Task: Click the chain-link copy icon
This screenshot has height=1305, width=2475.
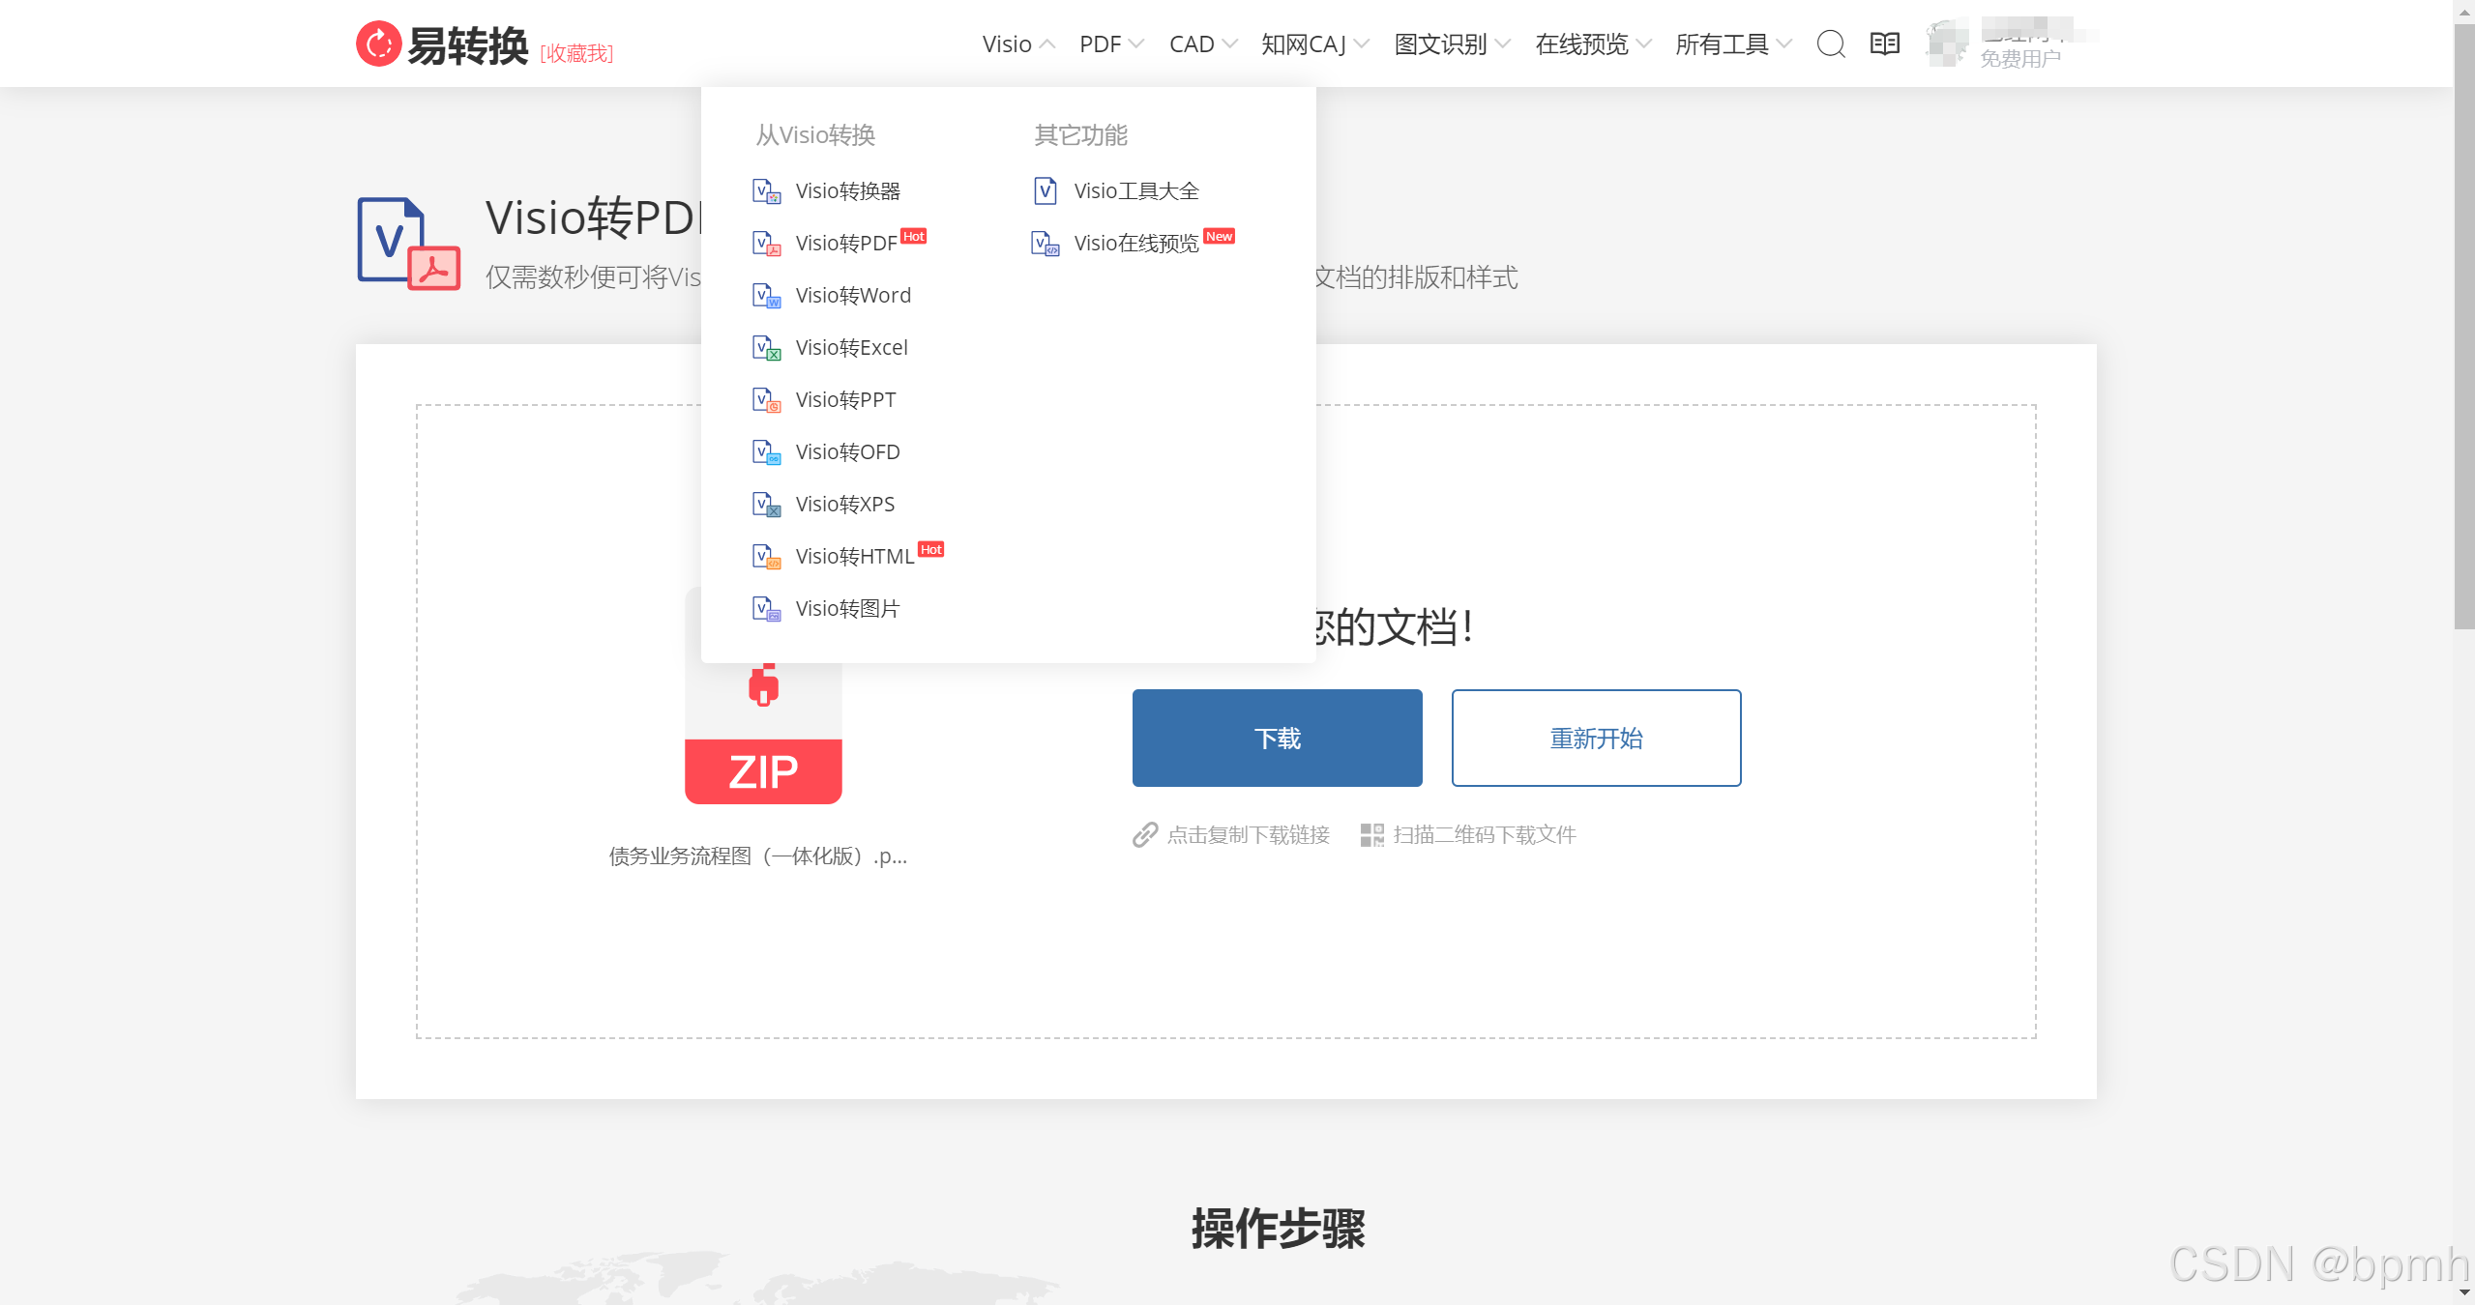Action: click(1145, 834)
